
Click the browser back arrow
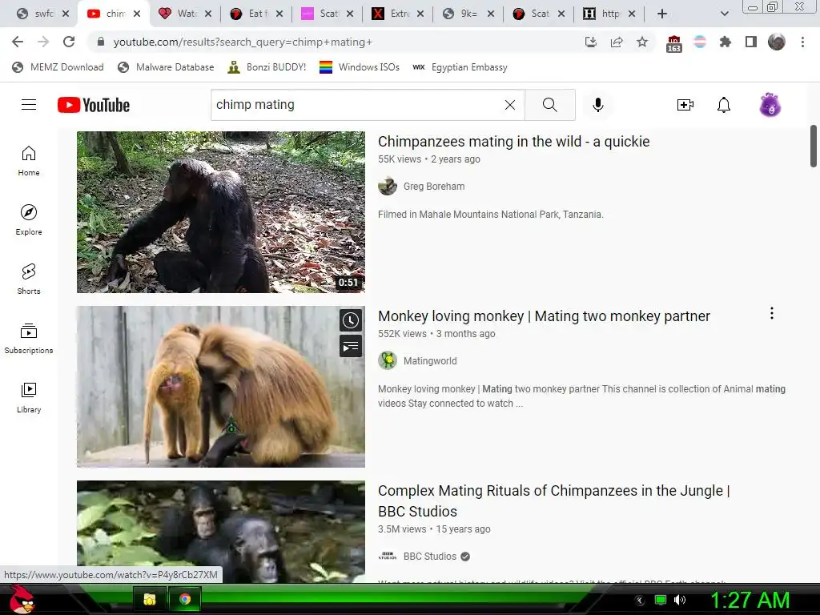coord(18,42)
